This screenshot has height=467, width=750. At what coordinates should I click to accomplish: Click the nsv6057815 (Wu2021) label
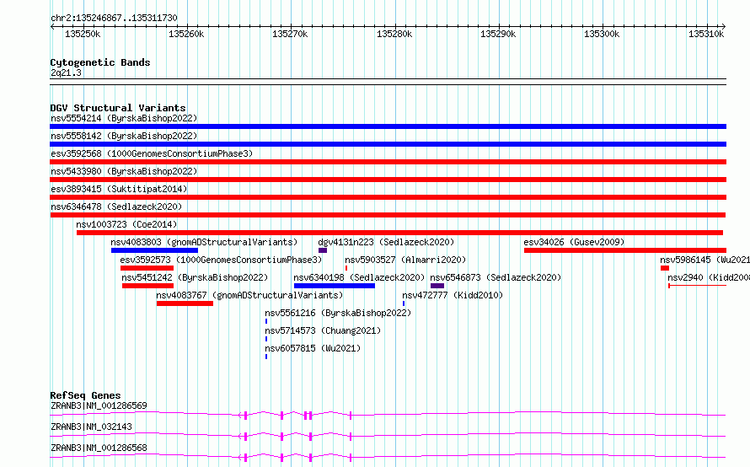[313, 348]
